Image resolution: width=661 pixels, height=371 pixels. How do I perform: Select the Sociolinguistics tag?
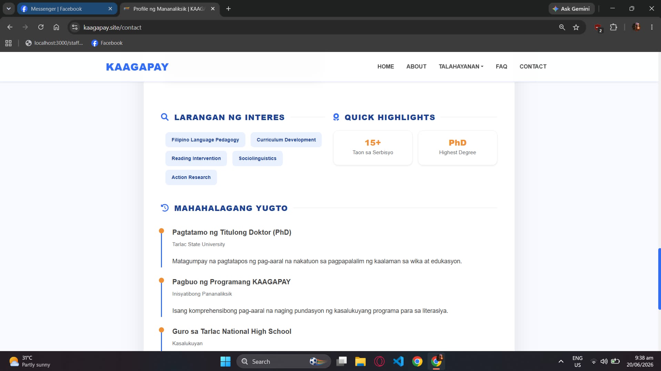(257, 158)
